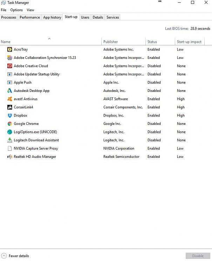Viewport: 212px width, 263px height.
Task: Click the AcroTray icon
Action: [x=10, y=49]
